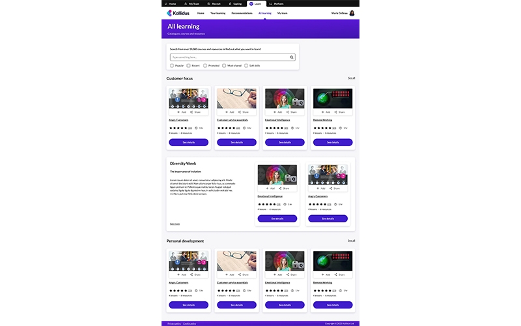The image size is (521, 326).
Task: See details for Angry Customers, Customer focus
Action: click(x=189, y=142)
